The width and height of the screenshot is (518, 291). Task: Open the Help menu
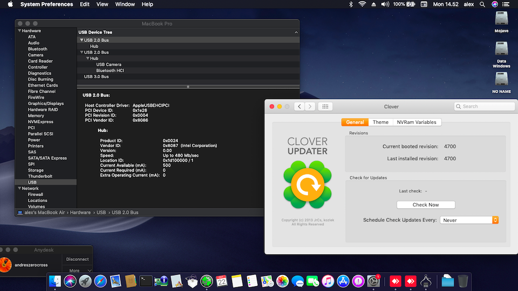(147, 4)
